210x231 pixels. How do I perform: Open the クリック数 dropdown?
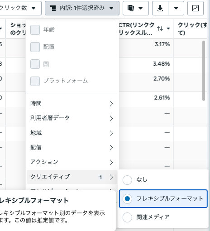[20, 8]
